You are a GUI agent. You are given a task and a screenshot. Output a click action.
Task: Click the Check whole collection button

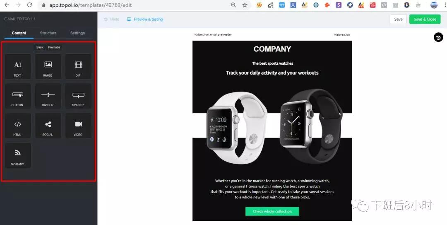272,211
